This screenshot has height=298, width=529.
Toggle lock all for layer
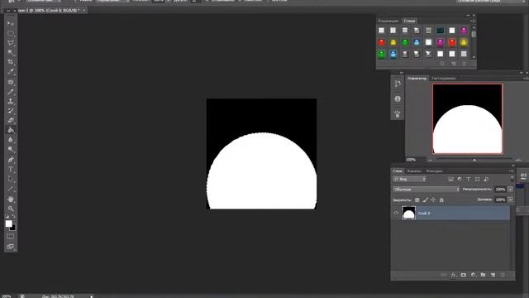[441, 200]
